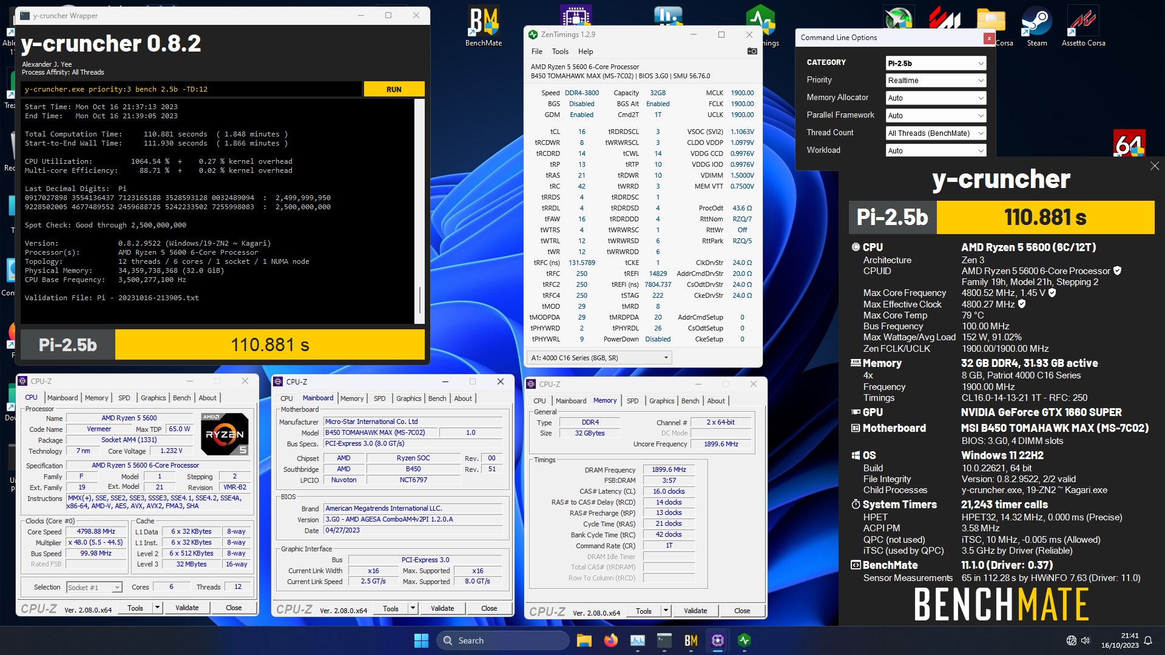Expand the Workload dropdown

coord(936,151)
